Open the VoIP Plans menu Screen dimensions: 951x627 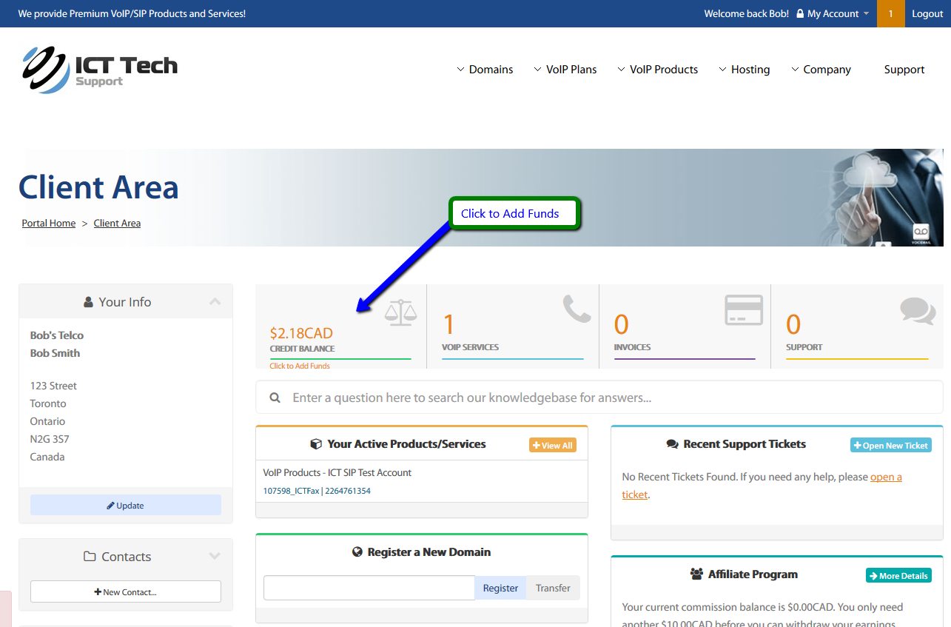[565, 70]
